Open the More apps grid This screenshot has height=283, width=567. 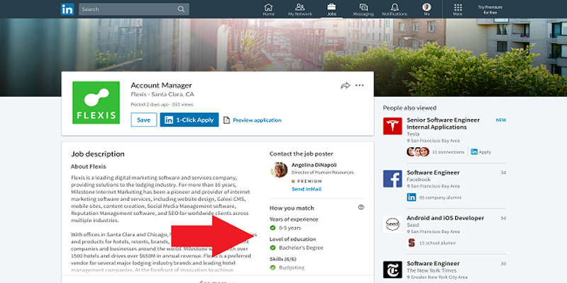point(458,10)
